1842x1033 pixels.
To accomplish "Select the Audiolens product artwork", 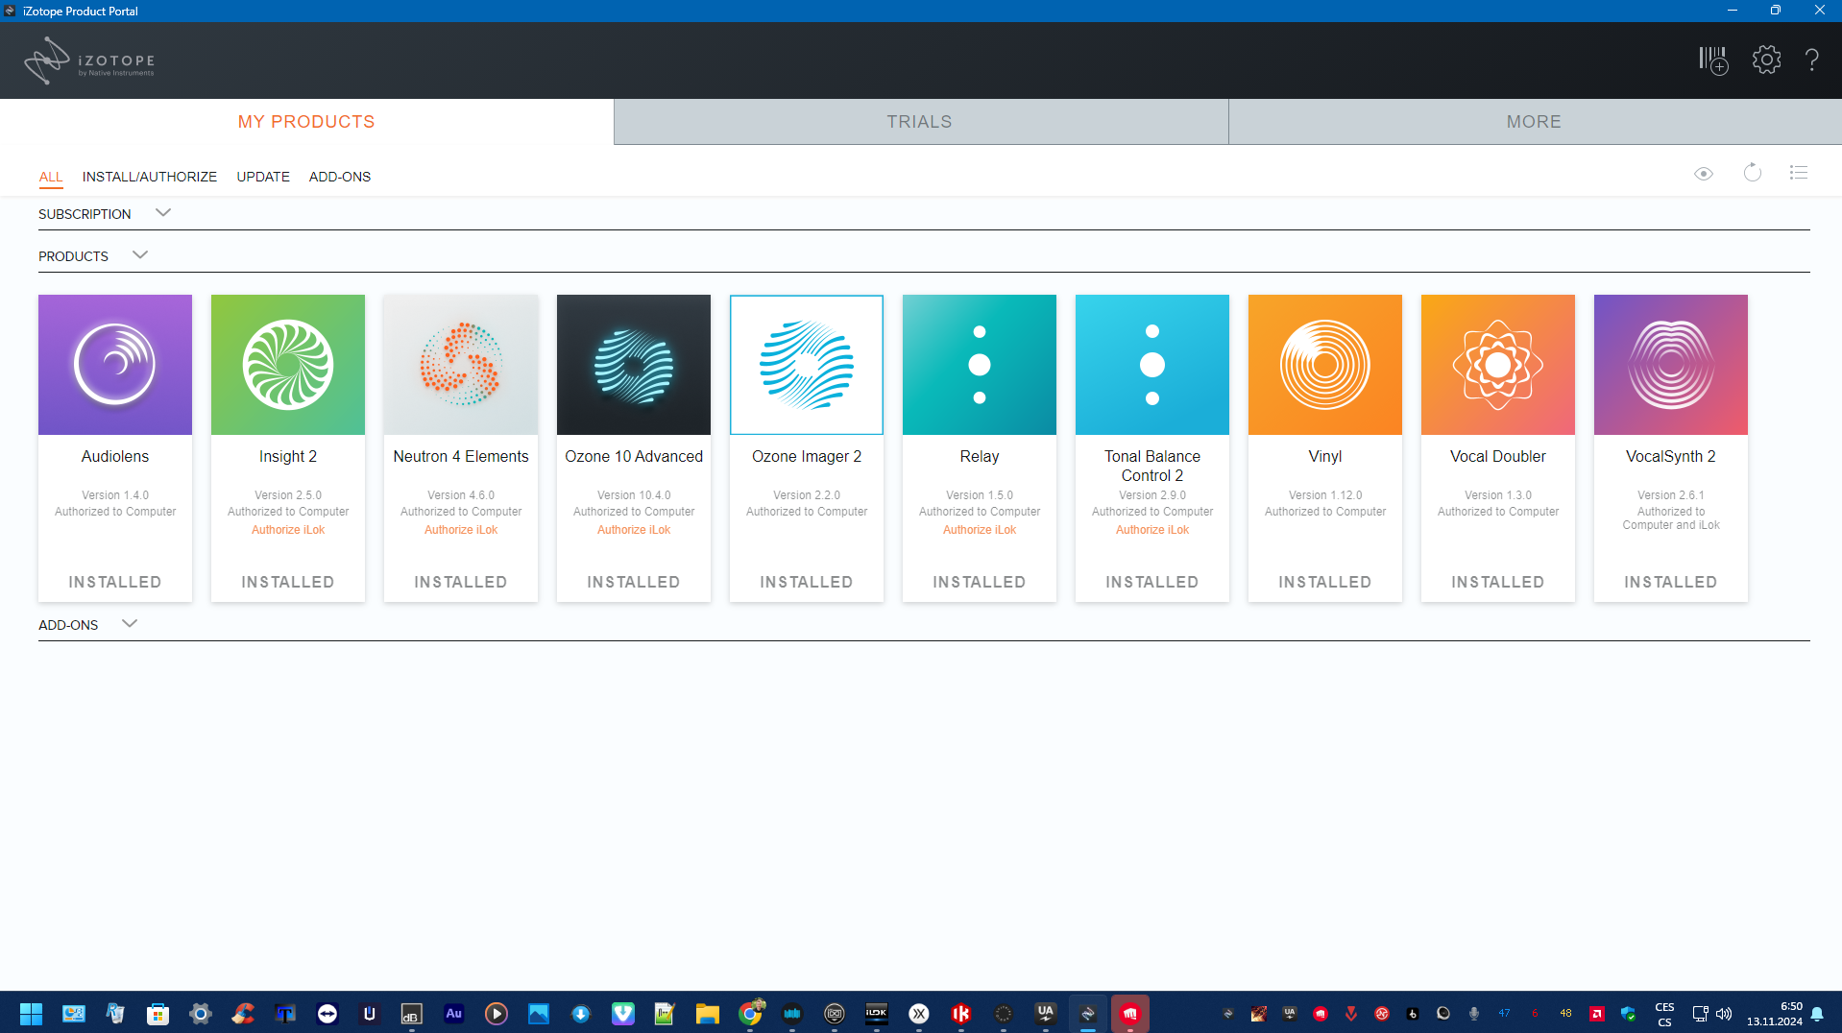I will [115, 365].
